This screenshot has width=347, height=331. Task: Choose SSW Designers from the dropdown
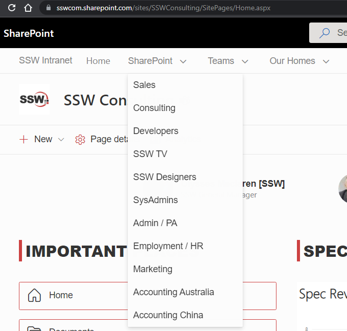click(185, 177)
